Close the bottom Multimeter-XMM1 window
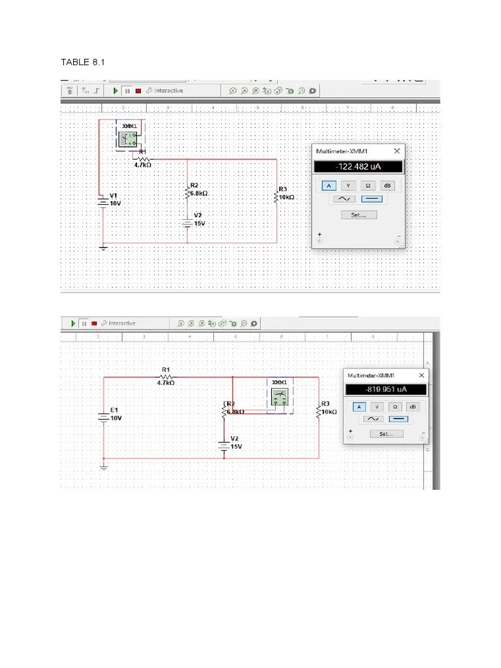 (x=421, y=375)
